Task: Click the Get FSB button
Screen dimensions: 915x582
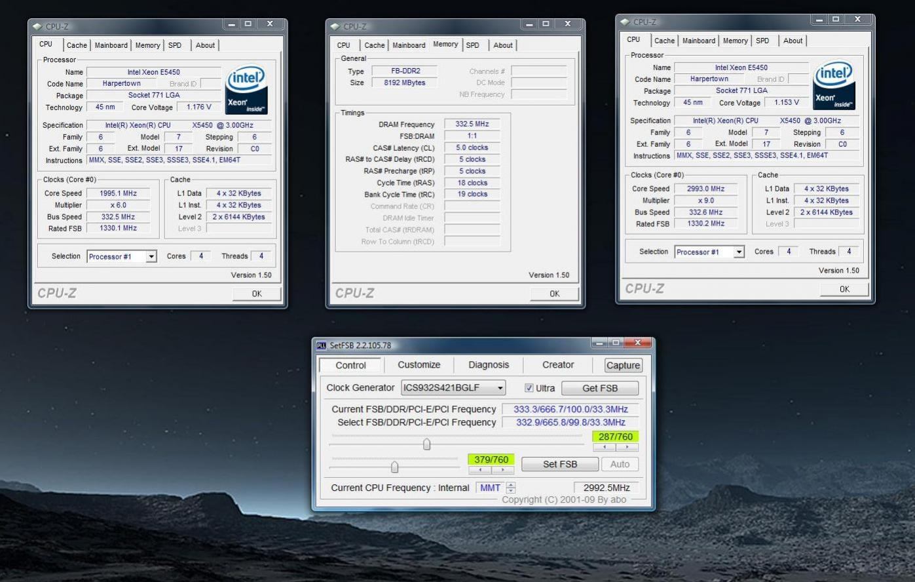Action: pos(600,388)
